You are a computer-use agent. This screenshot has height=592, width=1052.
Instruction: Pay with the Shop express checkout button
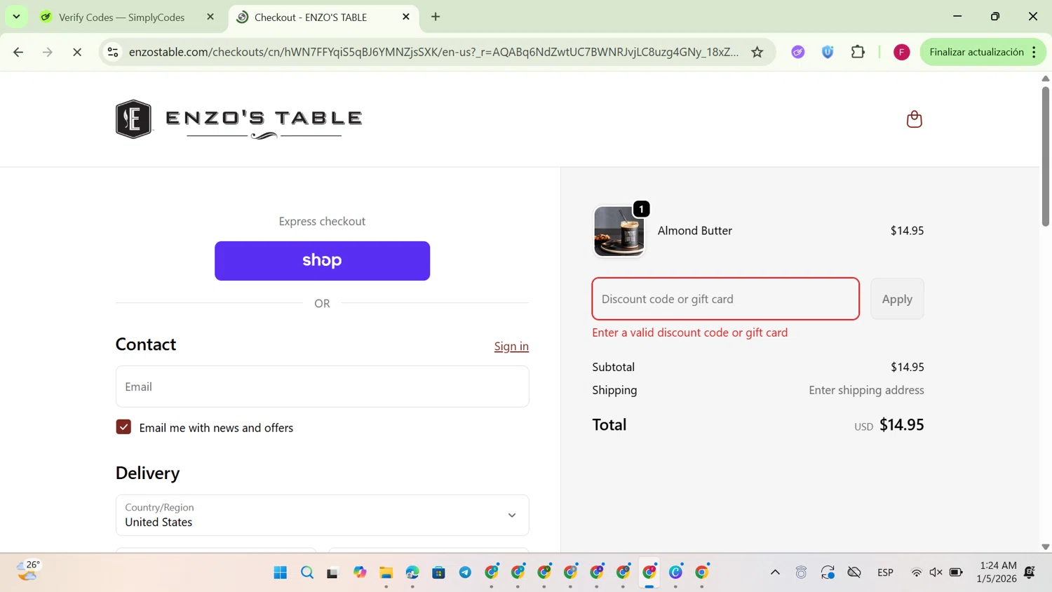pyautogui.click(x=322, y=261)
